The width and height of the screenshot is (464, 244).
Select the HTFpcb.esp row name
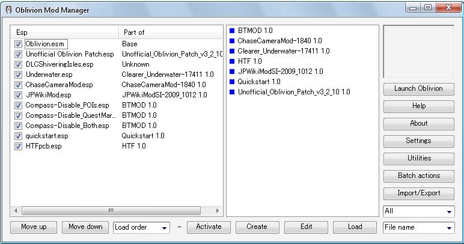click(x=43, y=146)
